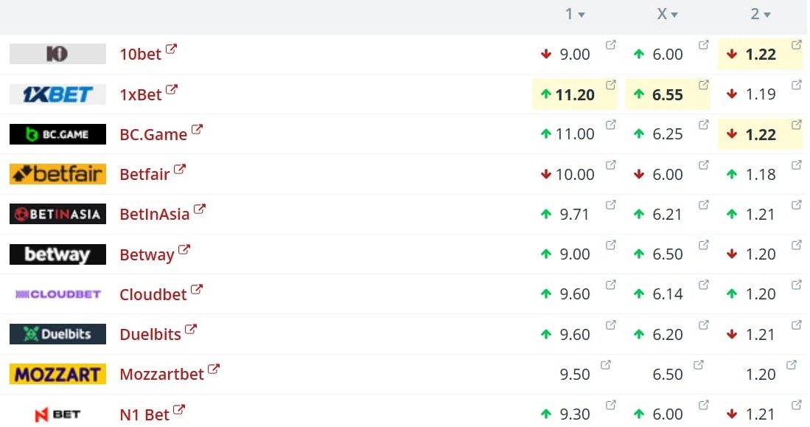Open the Cloudbet bookmaker link
Image resolution: width=810 pixels, height=427 pixels.
point(153,294)
